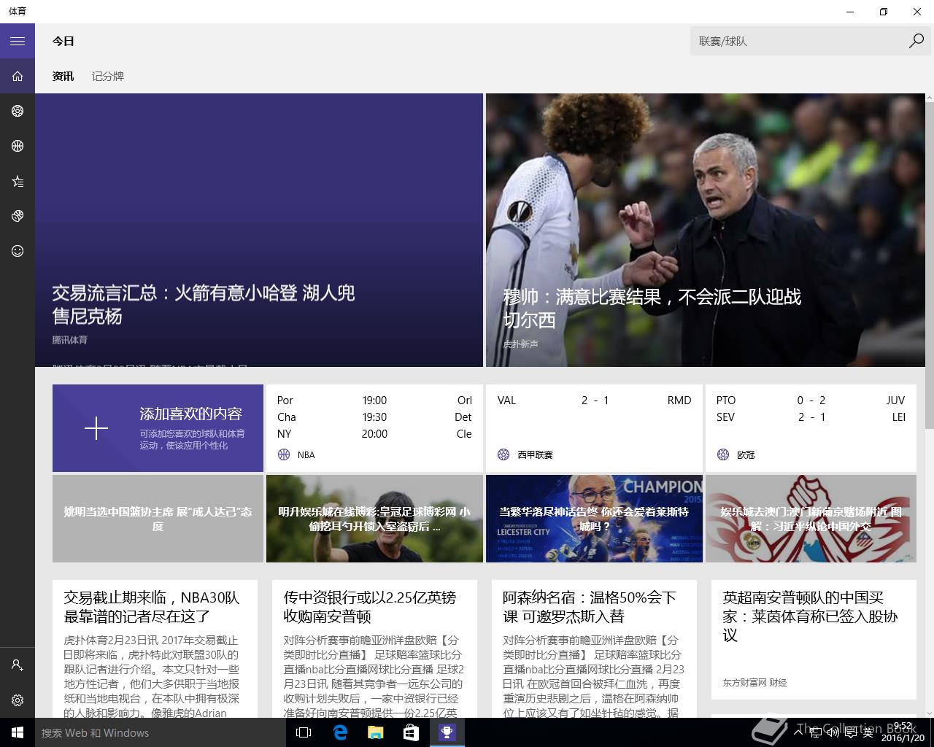Click the NBA basketball league icon

(284, 454)
